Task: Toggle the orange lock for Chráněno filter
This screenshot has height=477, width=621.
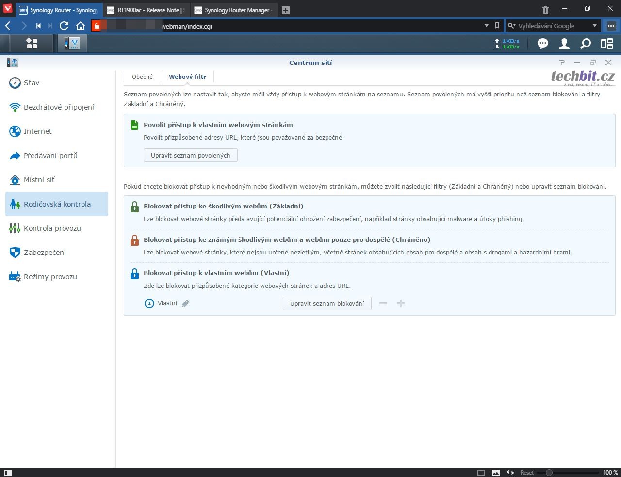Action: [134, 240]
